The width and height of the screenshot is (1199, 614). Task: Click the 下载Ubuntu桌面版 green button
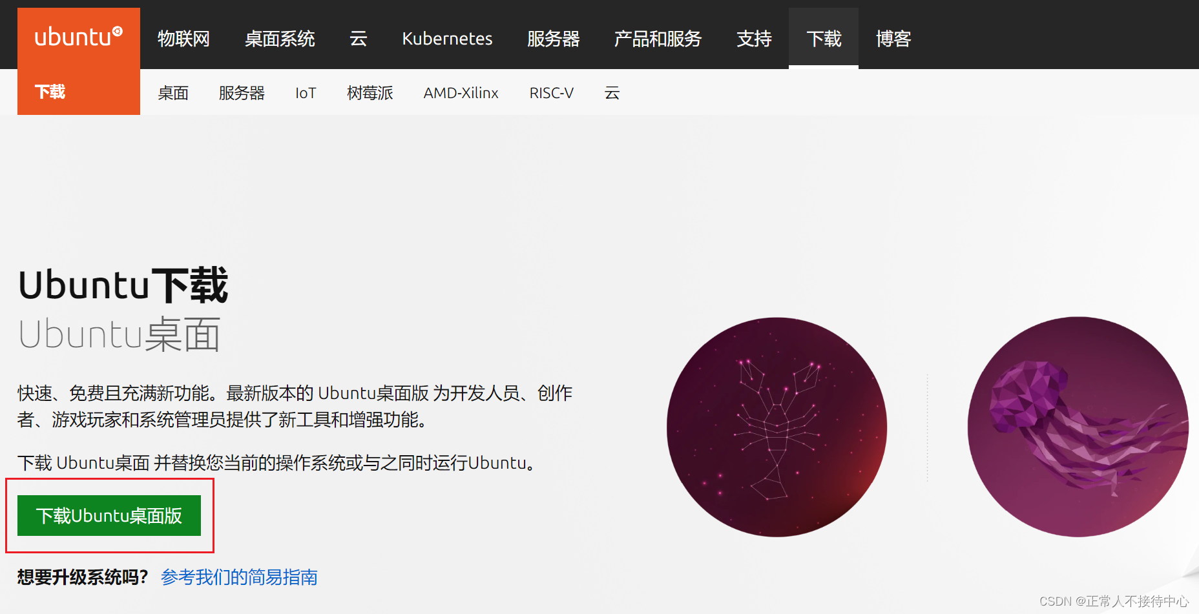pyautogui.click(x=110, y=515)
